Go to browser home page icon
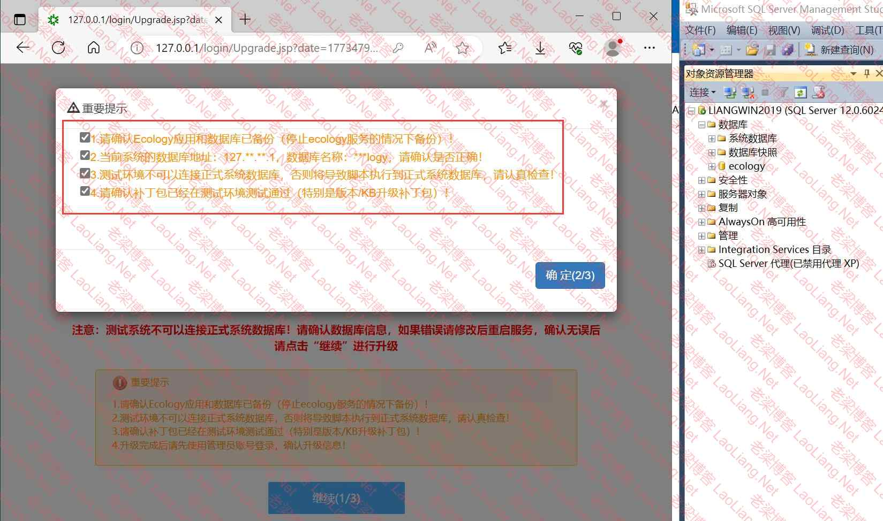This screenshot has height=521, width=883. coord(94,48)
